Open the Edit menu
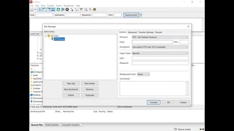Image resolution: width=234 pixels, height=131 pixels. click(x=37, y=6)
